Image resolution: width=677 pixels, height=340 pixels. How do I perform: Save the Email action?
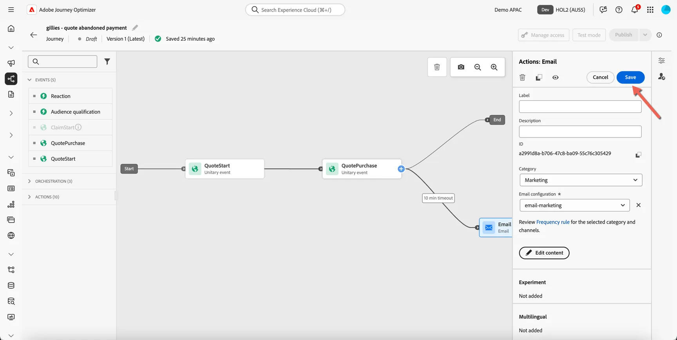pyautogui.click(x=630, y=77)
